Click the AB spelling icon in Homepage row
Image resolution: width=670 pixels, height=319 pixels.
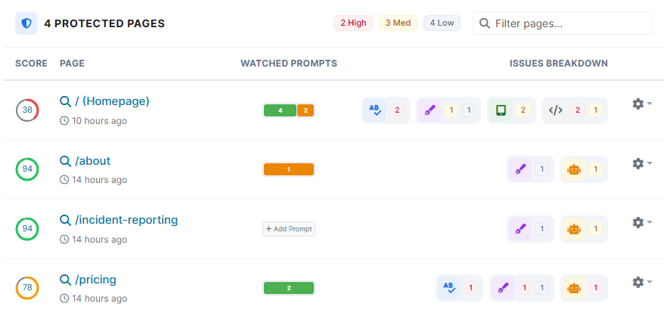375,110
